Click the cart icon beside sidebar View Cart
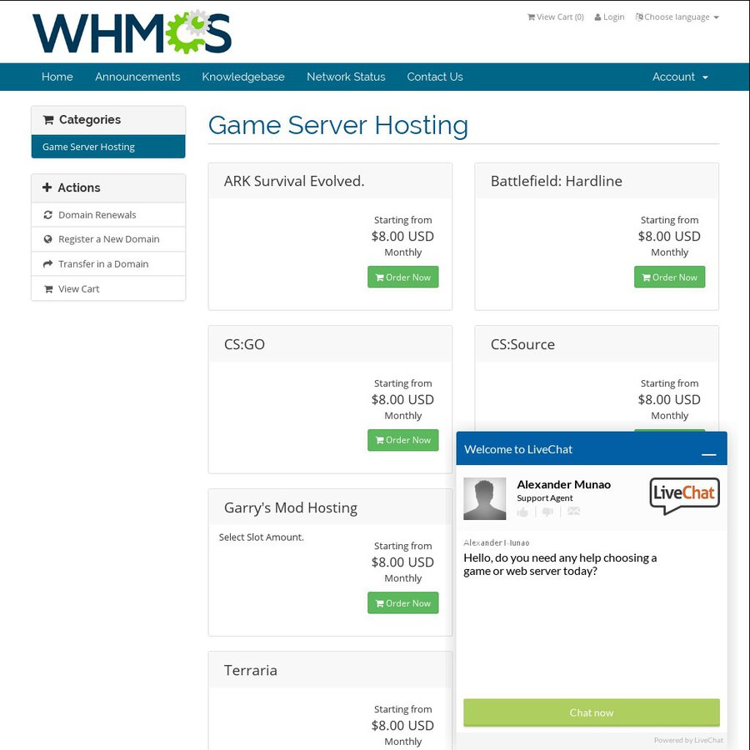750x750 pixels. [48, 289]
